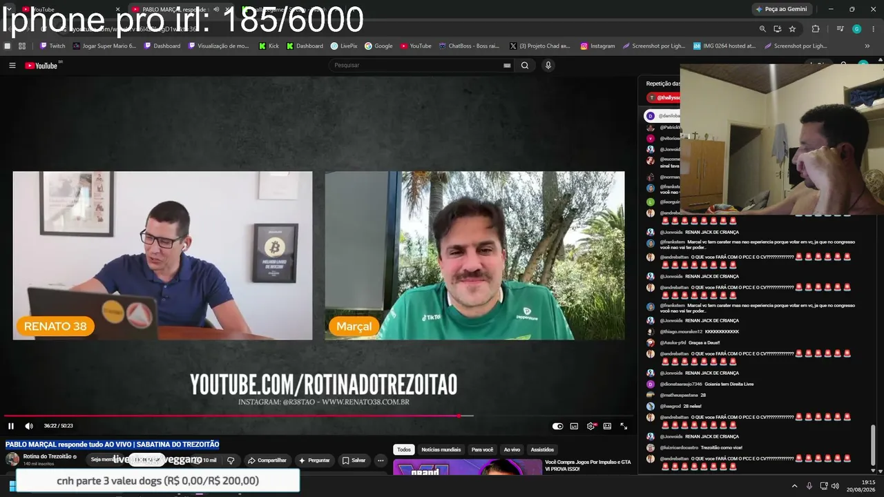Show more bookmarks with the overflow chevron
The width and height of the screenshot is (884, 497).
867,46
